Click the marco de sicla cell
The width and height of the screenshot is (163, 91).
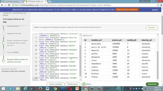pos(99,47)
